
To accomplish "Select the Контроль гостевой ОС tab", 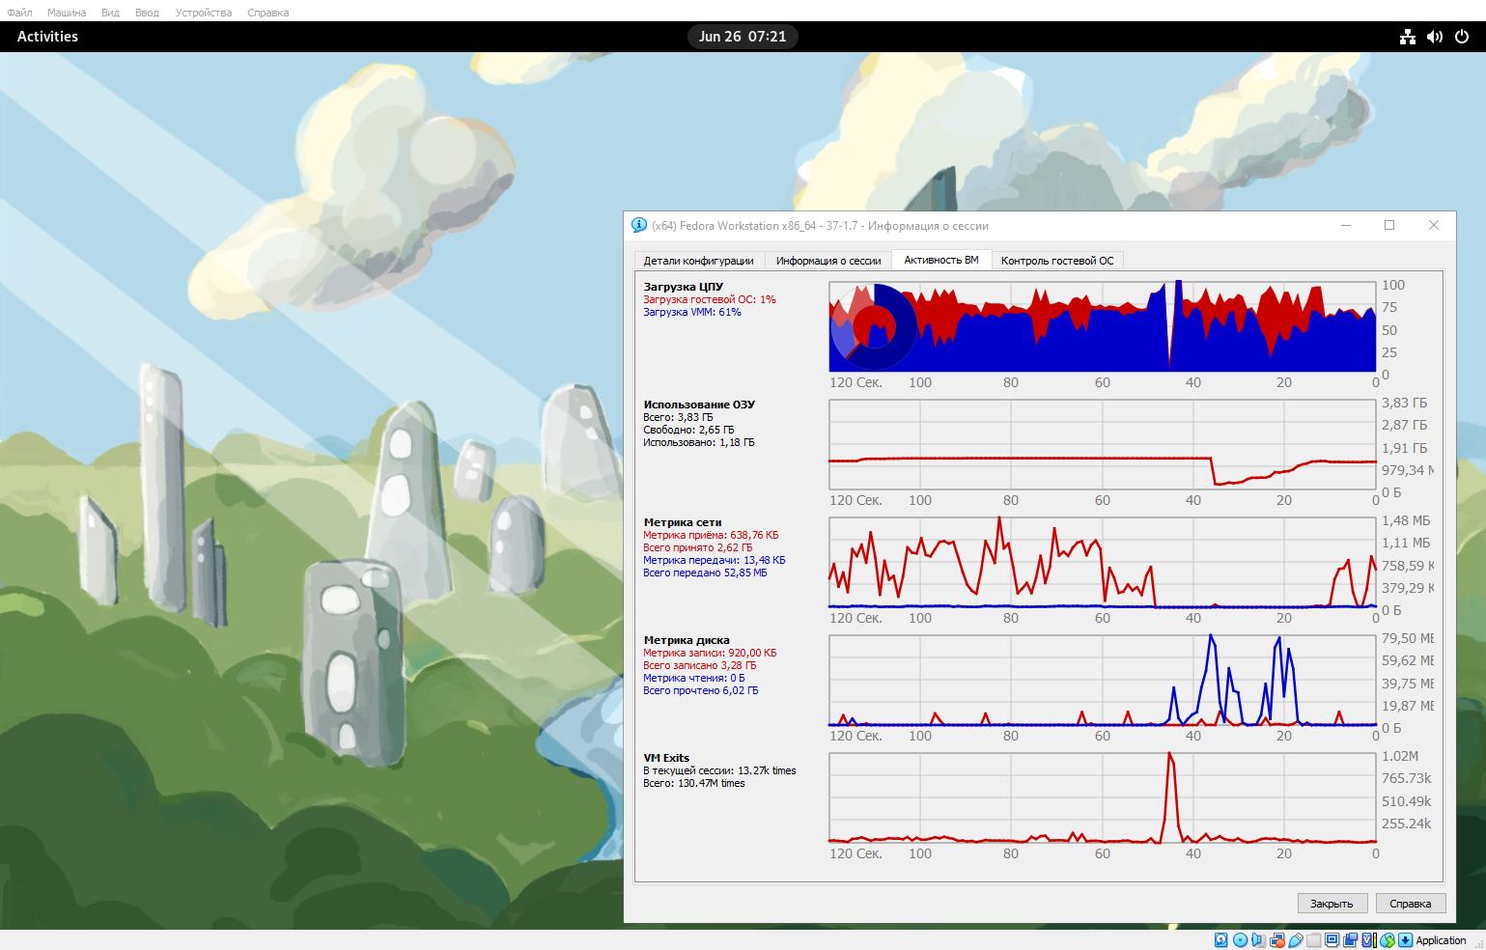I will pyautogui.click(x=1056, y=261).
